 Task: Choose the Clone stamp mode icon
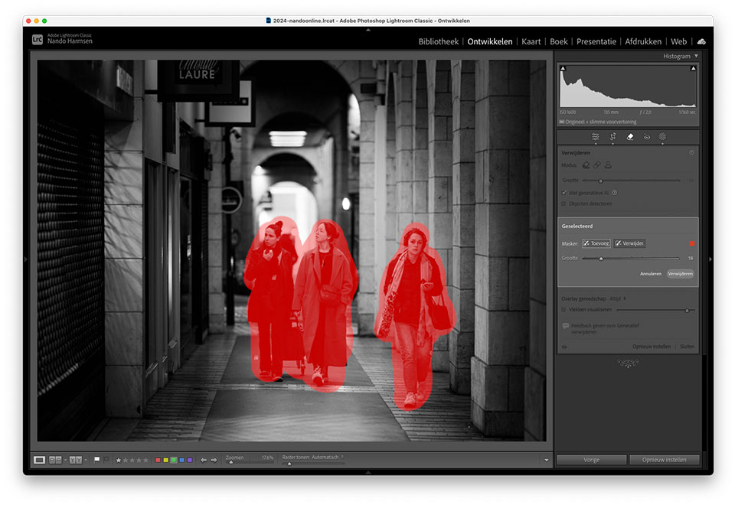click(608, 165)
